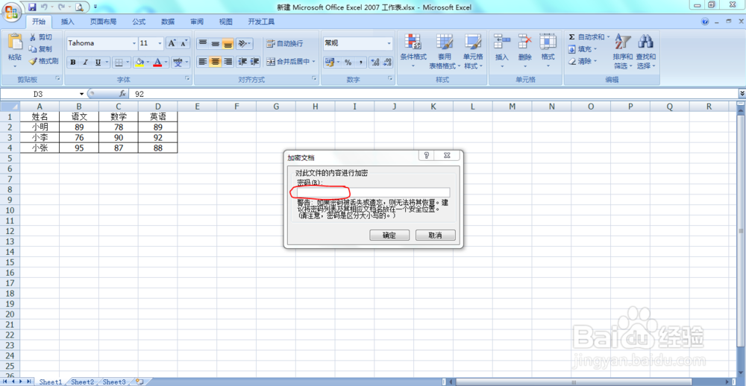Open Conditional Formatting (条件格式)
Image resolution: width=746 pixels, height=386 pixels.
click(x=413, y=51)
